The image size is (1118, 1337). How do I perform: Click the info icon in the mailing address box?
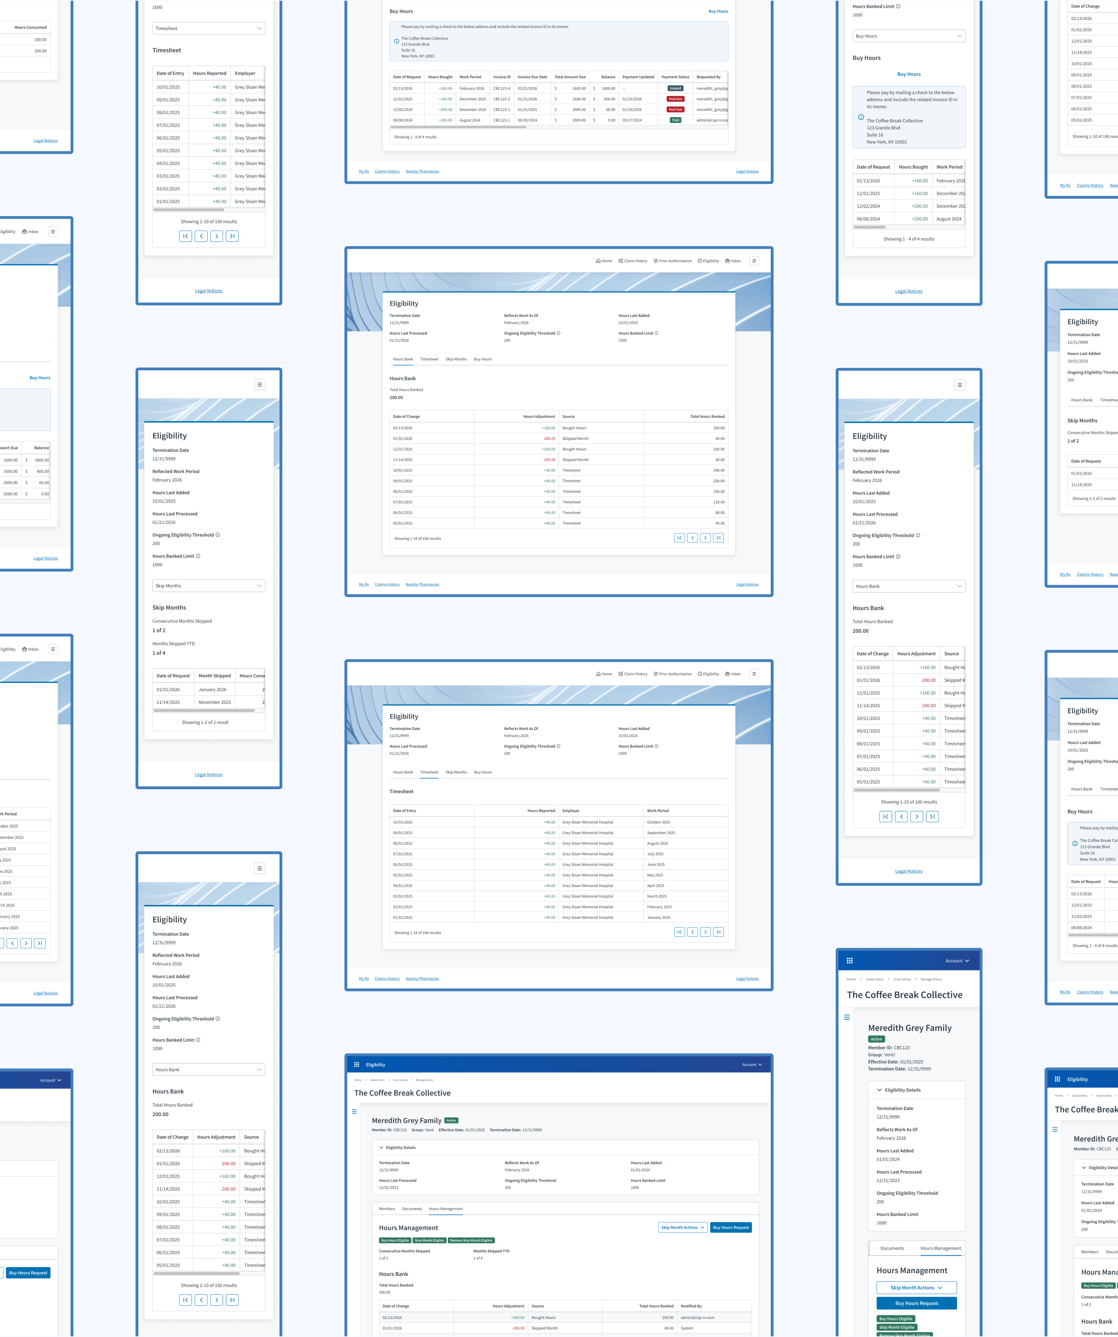[x=395, y=40]
